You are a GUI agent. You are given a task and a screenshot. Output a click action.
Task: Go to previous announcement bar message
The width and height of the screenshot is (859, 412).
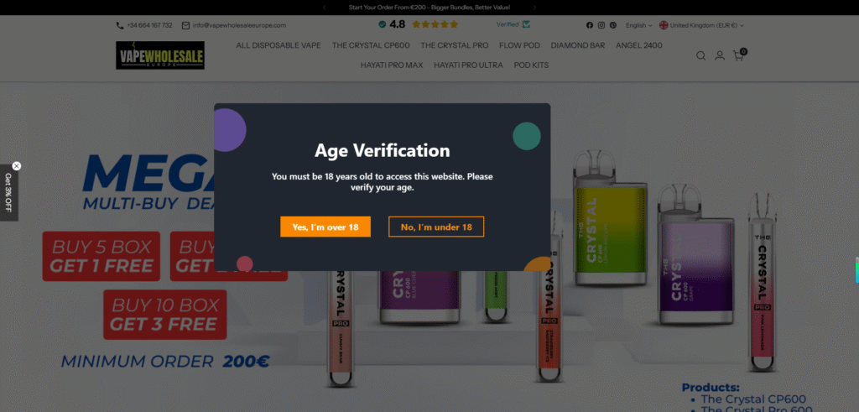point(325,8)
